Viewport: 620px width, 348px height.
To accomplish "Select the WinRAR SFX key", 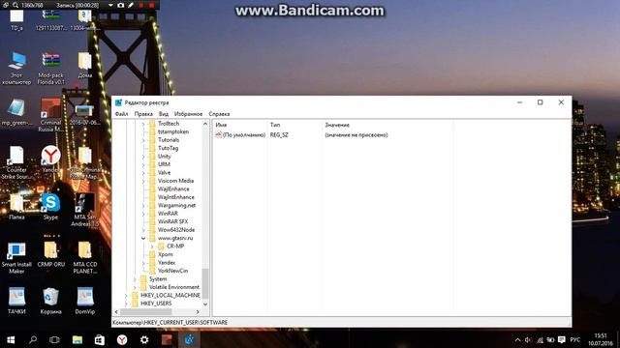I will pos(172,221).
